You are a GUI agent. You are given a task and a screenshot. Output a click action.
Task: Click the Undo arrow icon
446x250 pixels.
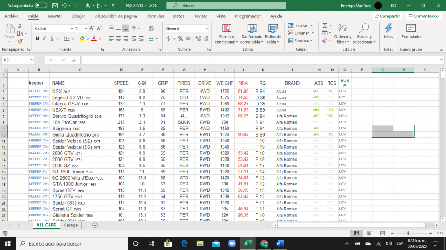64,5
